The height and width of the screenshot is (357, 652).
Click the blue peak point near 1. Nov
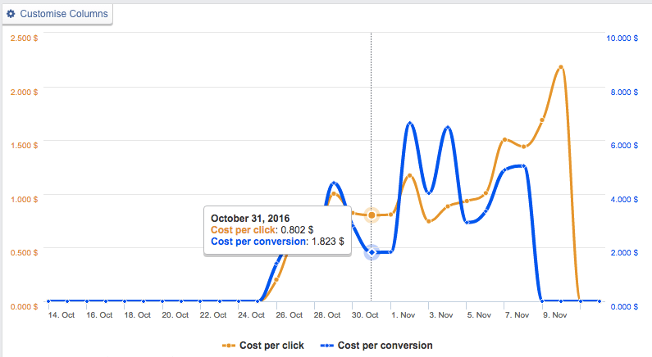(x=410, y=124)
